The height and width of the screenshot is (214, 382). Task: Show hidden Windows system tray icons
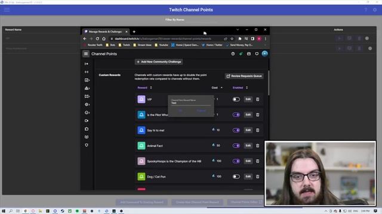coord(326,211)
